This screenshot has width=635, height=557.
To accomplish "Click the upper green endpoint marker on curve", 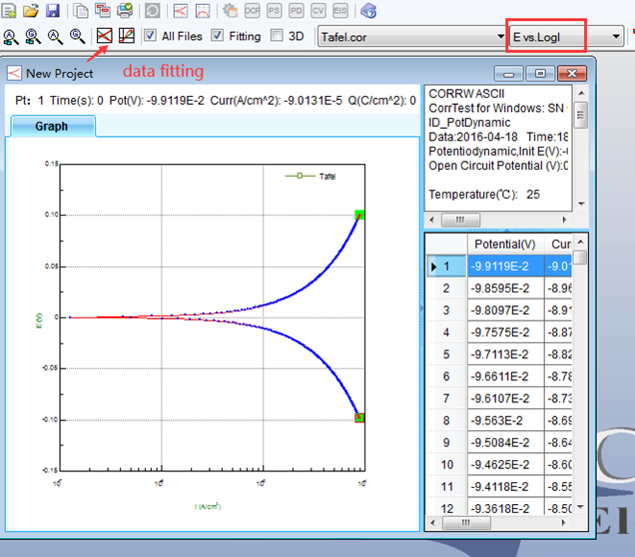I will click(x=359, y=215).
